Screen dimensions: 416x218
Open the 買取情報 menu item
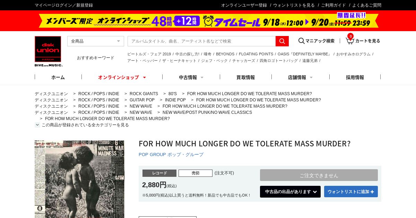coord(245,77)
